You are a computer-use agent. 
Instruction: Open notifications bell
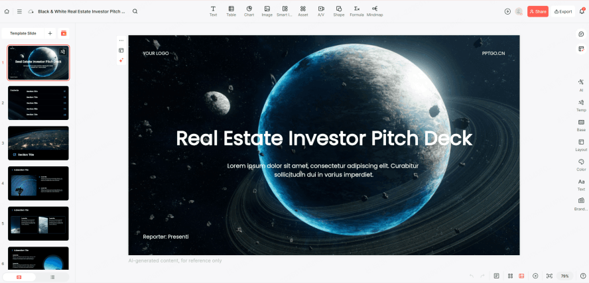[x=582, y=11]
